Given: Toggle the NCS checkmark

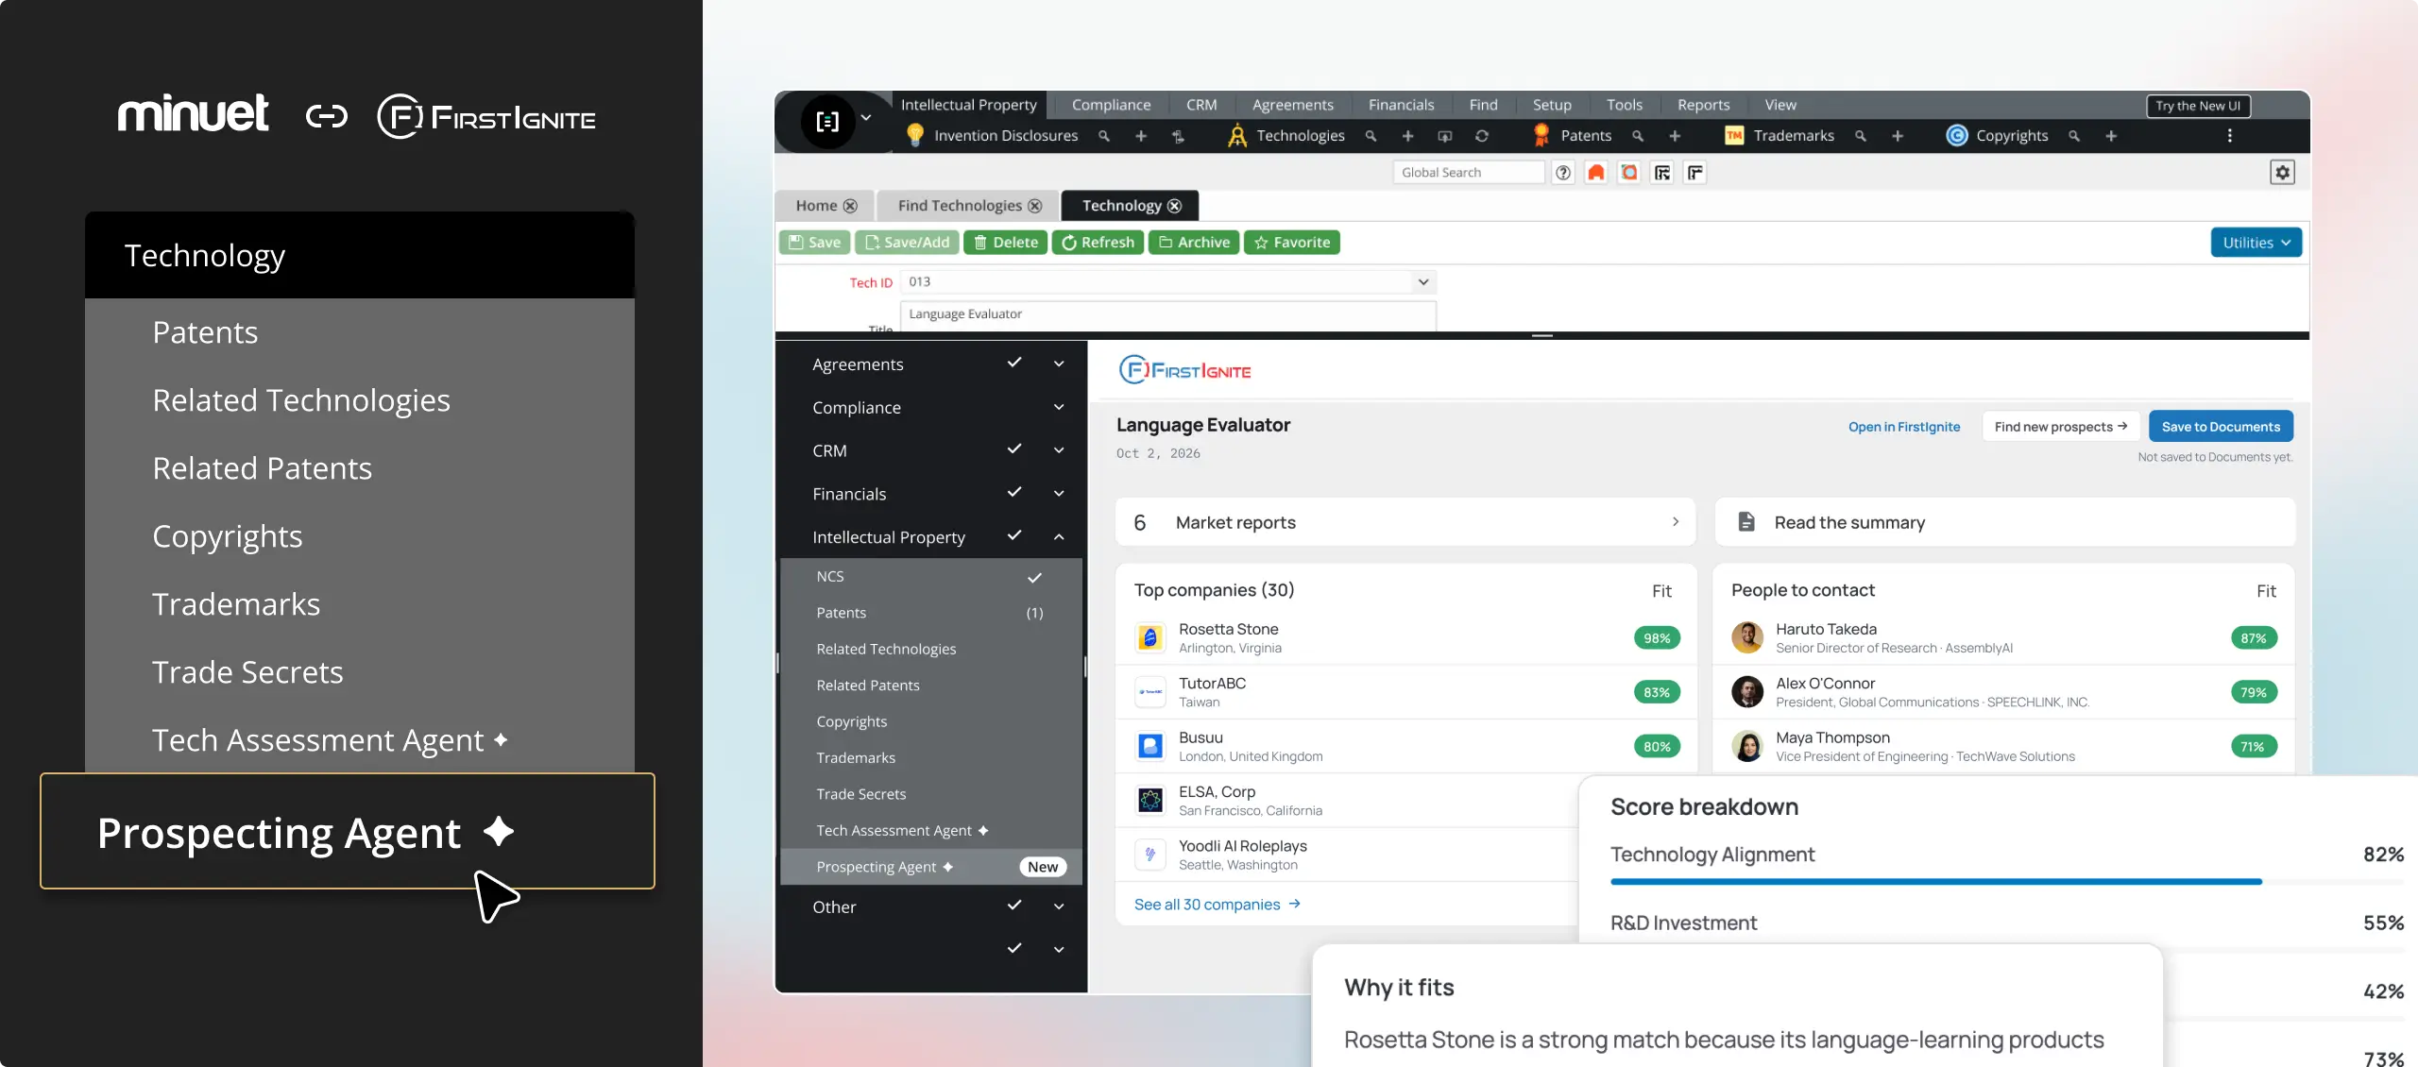Looking at the screenshot, I should 1035,578.
